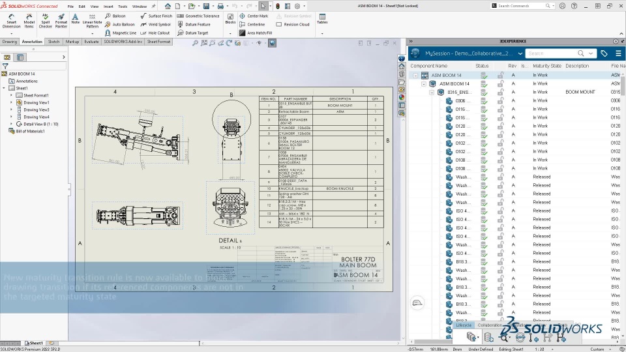The image size is (626, 352).
Task: Open the File menu
Action: 70,7
